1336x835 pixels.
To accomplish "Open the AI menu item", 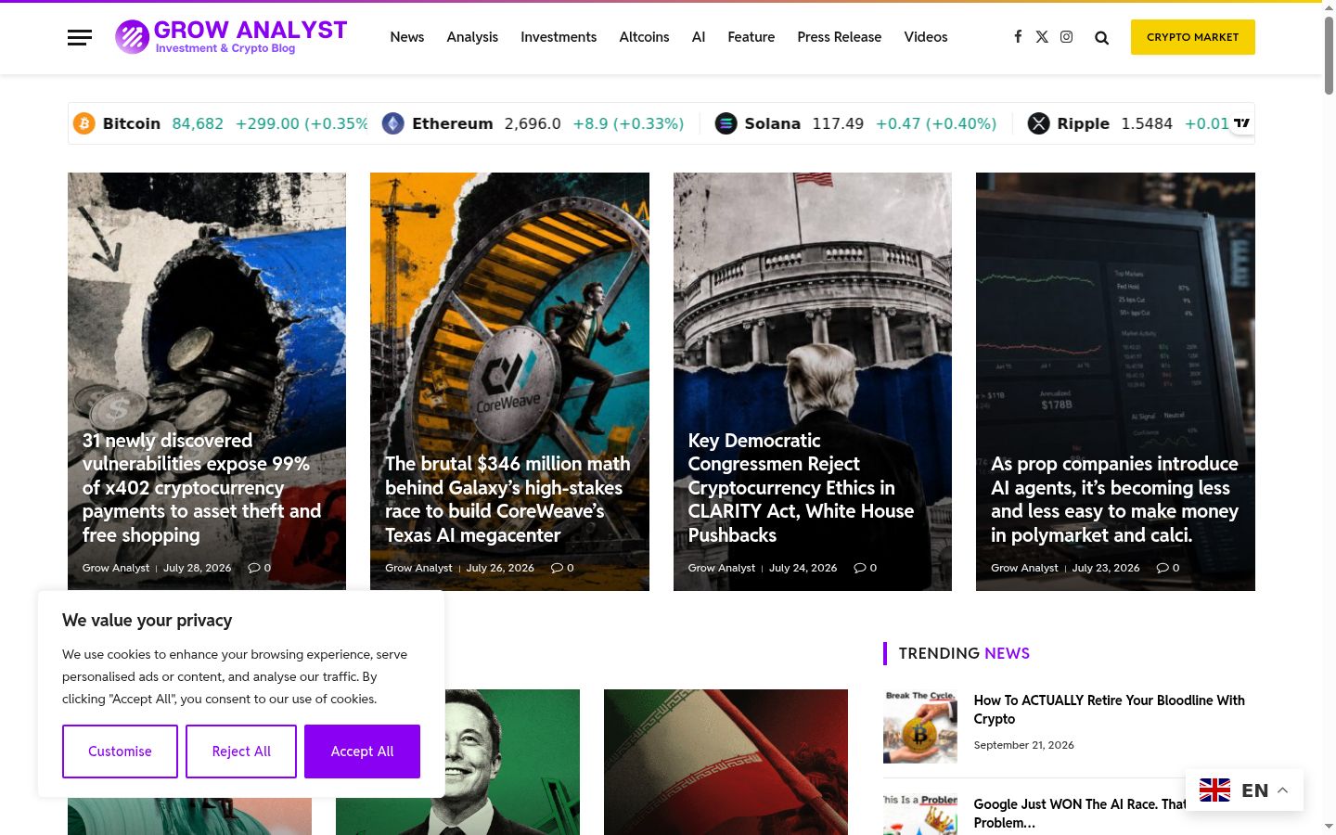I will 699,37.
